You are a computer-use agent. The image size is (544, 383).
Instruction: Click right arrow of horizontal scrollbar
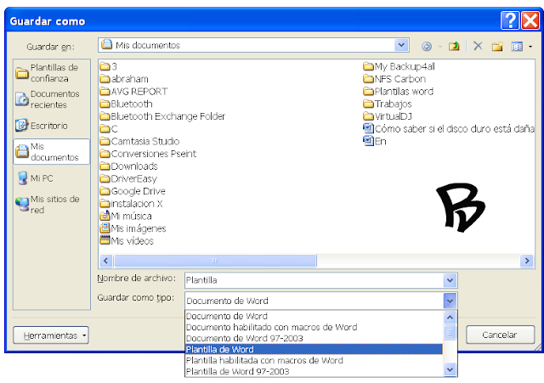click(527, 261)
